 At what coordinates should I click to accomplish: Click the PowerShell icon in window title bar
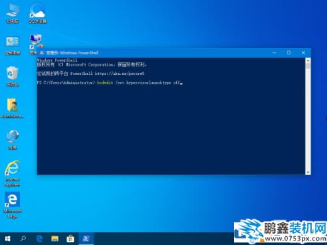pos(42,53)
